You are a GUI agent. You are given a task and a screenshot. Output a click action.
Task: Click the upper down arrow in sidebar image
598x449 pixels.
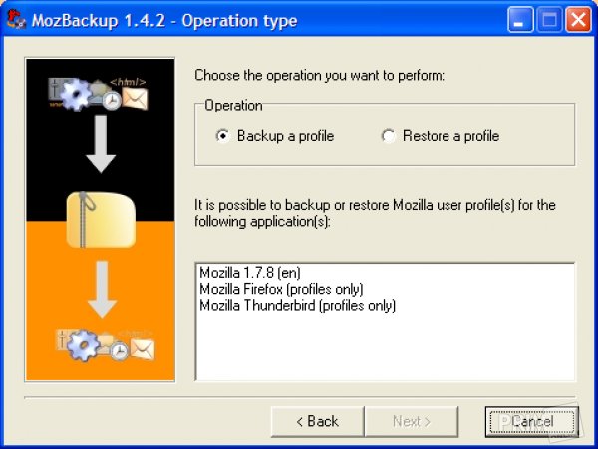[101, 144]
